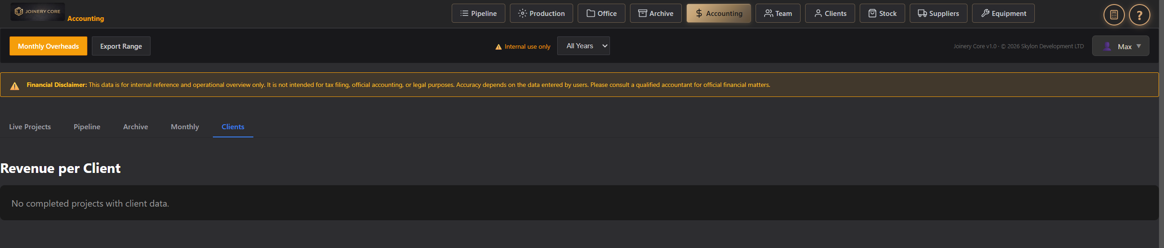Click the Suppliers truck icon

[922, 14]
